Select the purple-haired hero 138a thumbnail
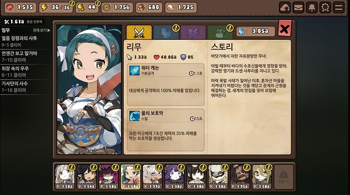Screen dimensions: 350x195 (174, 177)
